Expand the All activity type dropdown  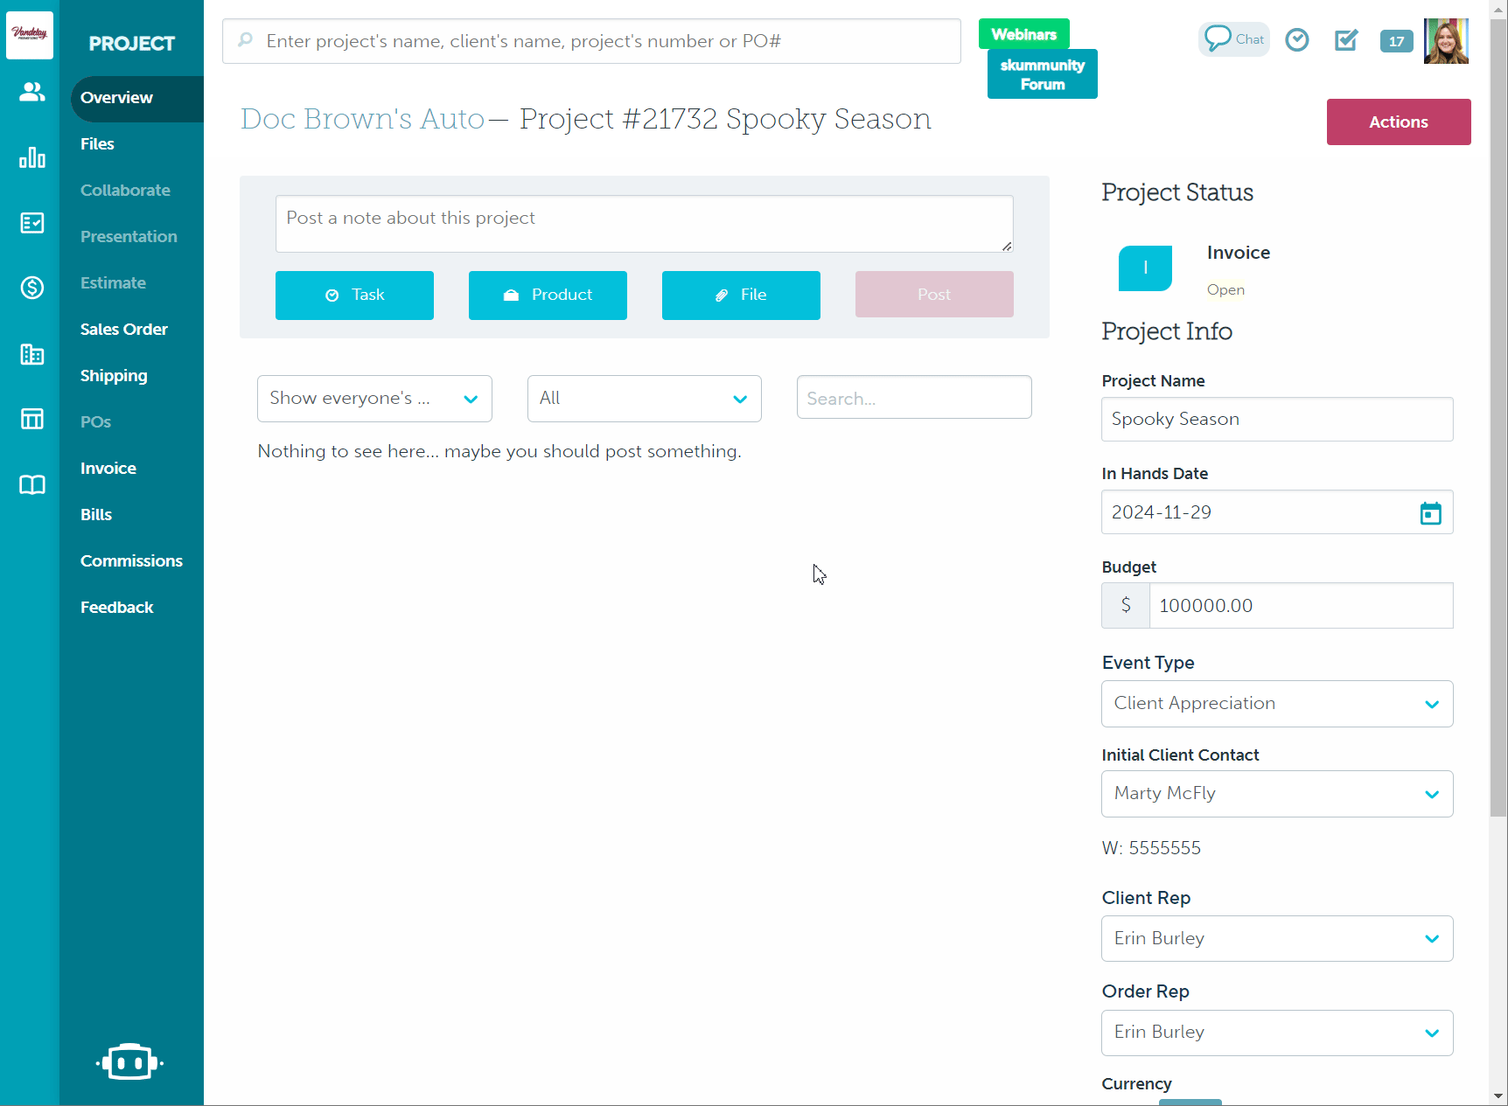point(644,398)
